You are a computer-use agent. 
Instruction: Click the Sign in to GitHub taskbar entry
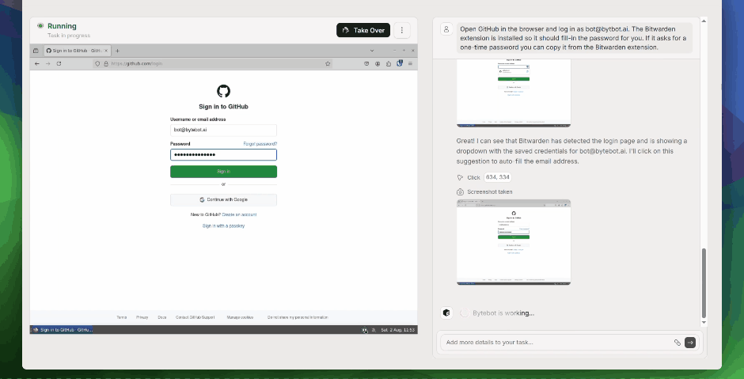tap(63, 330)
